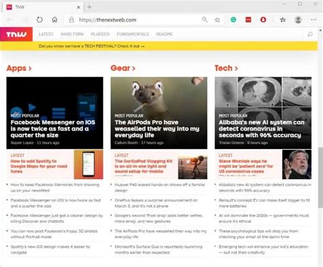Open the red Opera-style extension icon

click(x=263, y=20)
